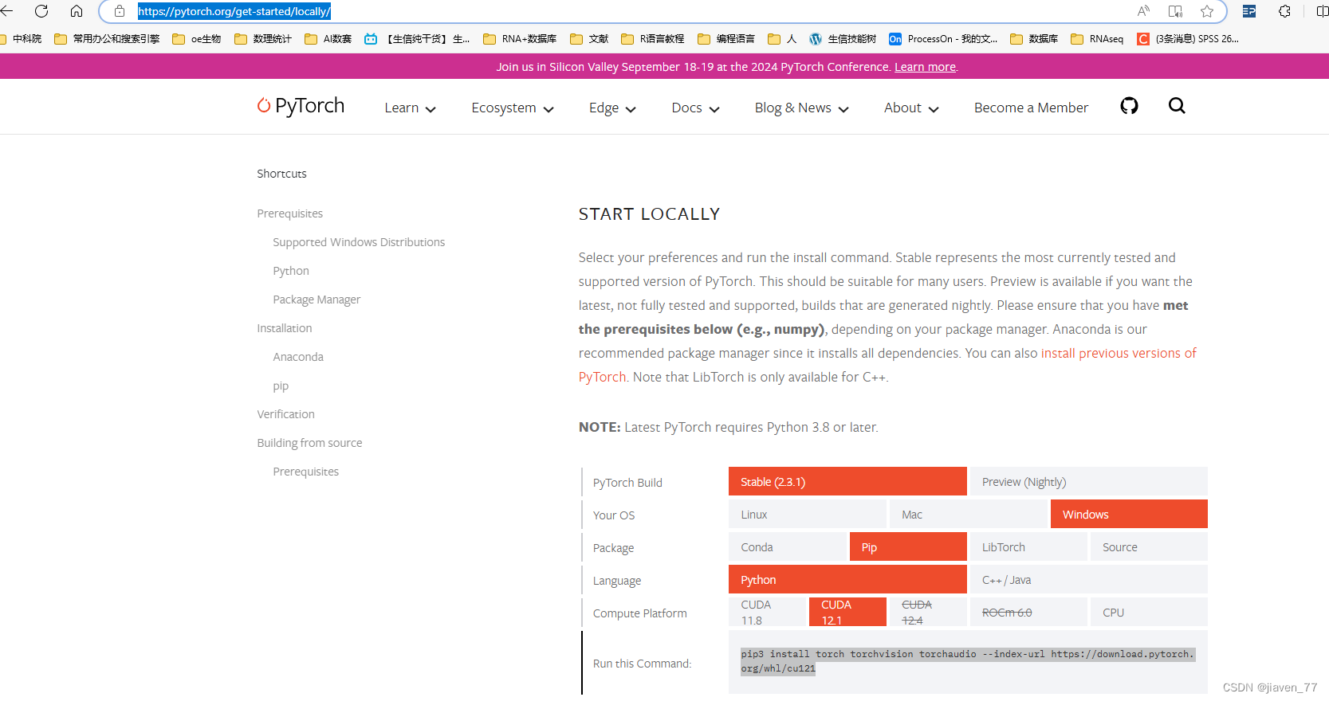The image size is (1329, 701).
Task: Jump to Building from source section
Action: coord(309,443)
